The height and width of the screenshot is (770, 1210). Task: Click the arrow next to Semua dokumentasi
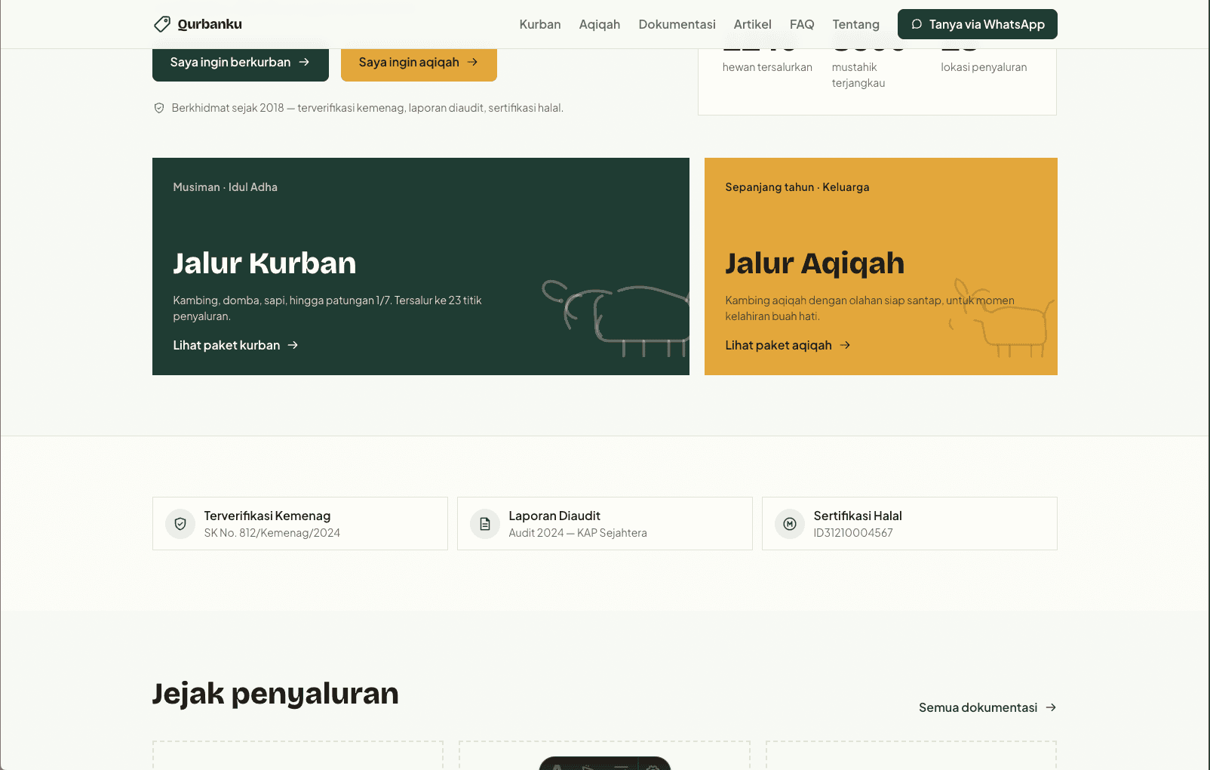(1051, 707)
